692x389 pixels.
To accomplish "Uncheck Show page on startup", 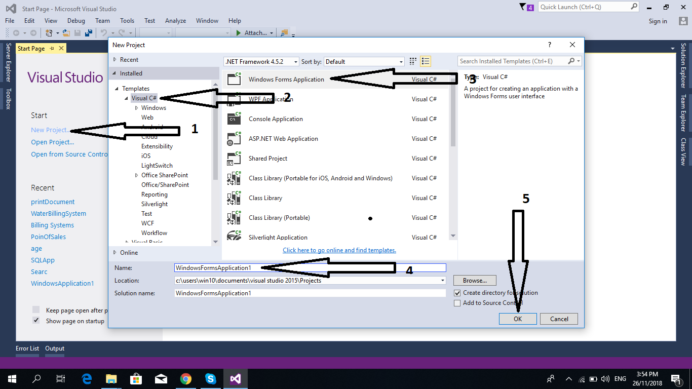I will [36, 320].
